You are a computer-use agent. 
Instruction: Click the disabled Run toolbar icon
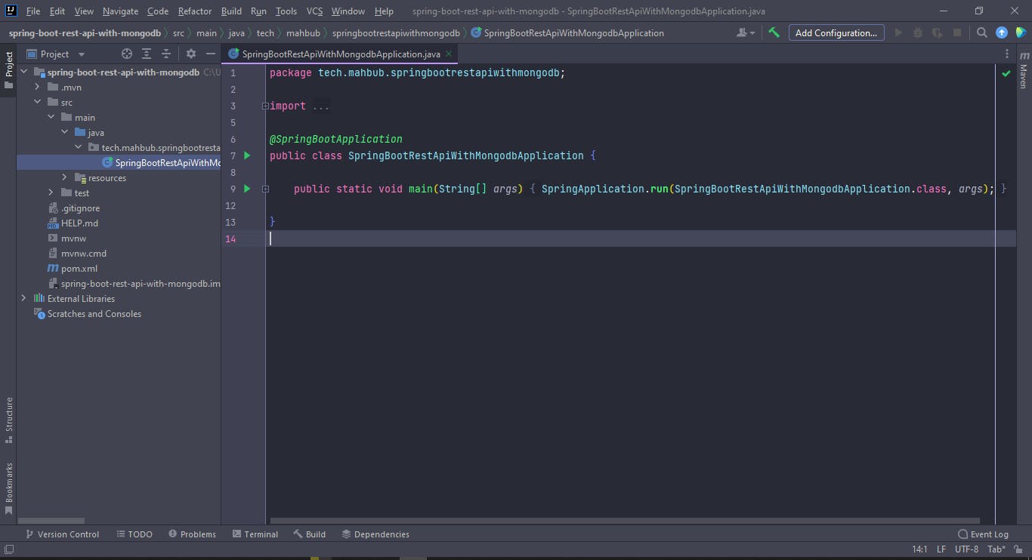coord(898,32)
